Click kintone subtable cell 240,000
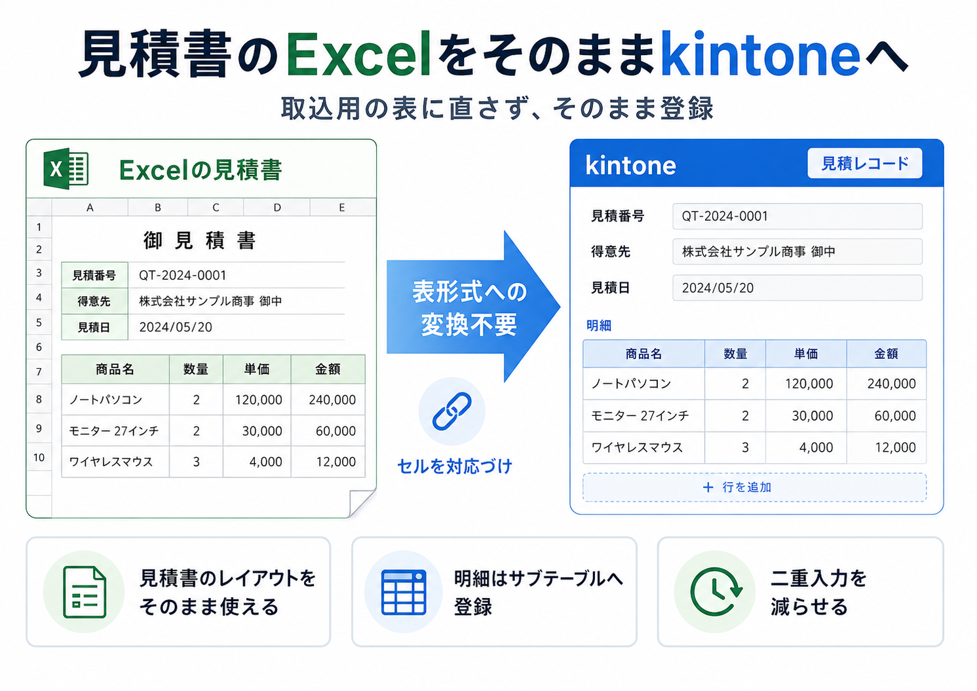Viewport: 977px width, 691px height. 887,384
